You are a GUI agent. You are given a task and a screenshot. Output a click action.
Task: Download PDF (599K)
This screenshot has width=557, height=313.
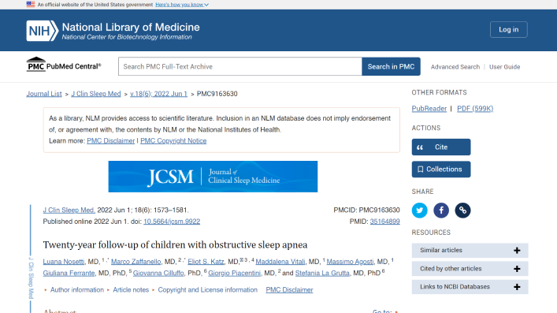[475, 109]
